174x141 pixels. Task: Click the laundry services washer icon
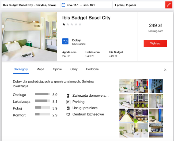(x=68, y=108)
